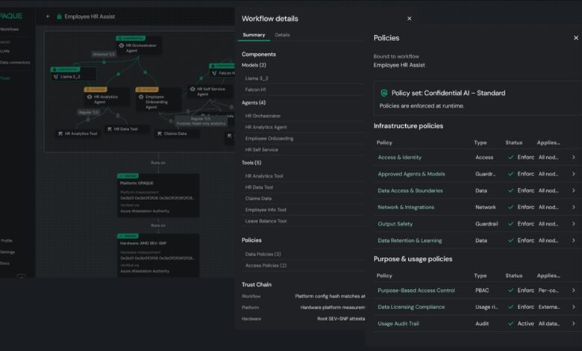Open the Network & Integrations policy

(x=406, y=208)
